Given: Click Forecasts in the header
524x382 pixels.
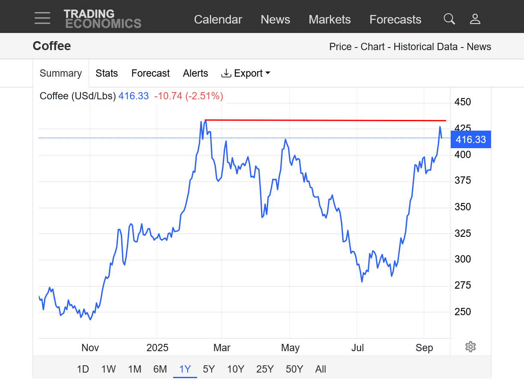Looking at the screenshot, I should tap(395, 20).
